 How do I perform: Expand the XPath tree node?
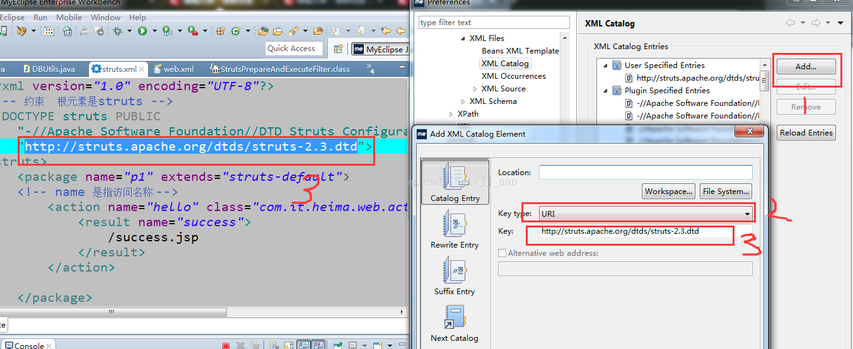451,114
